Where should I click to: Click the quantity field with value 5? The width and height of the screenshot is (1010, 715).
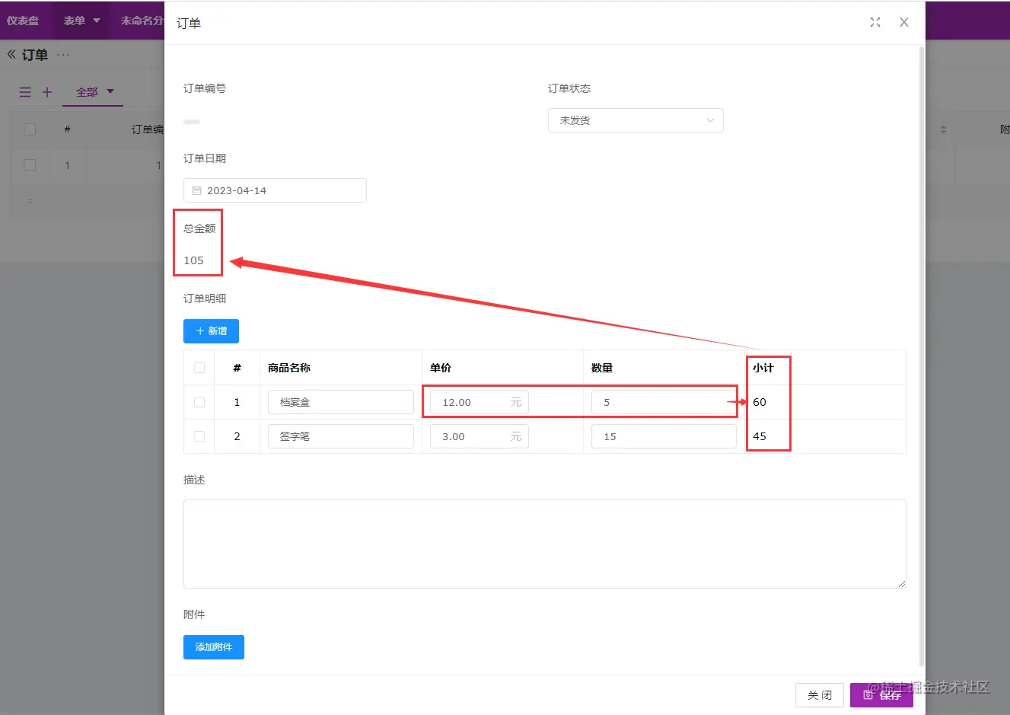coord(664,402)
